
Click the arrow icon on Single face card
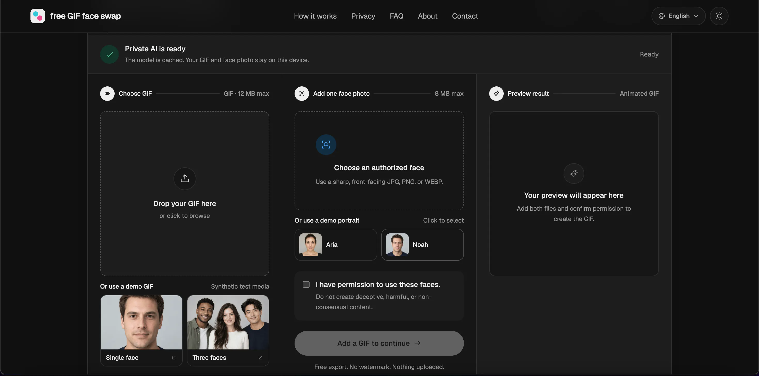point(174,358)
